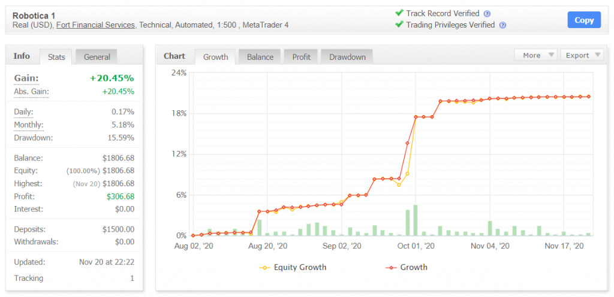Switch to the Balance chart tab
This screenshot has height=297, width=614.
click(260, 57)
